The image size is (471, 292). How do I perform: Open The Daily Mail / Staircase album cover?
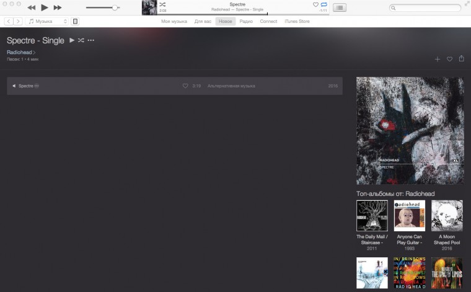click(x=372, y=216)
